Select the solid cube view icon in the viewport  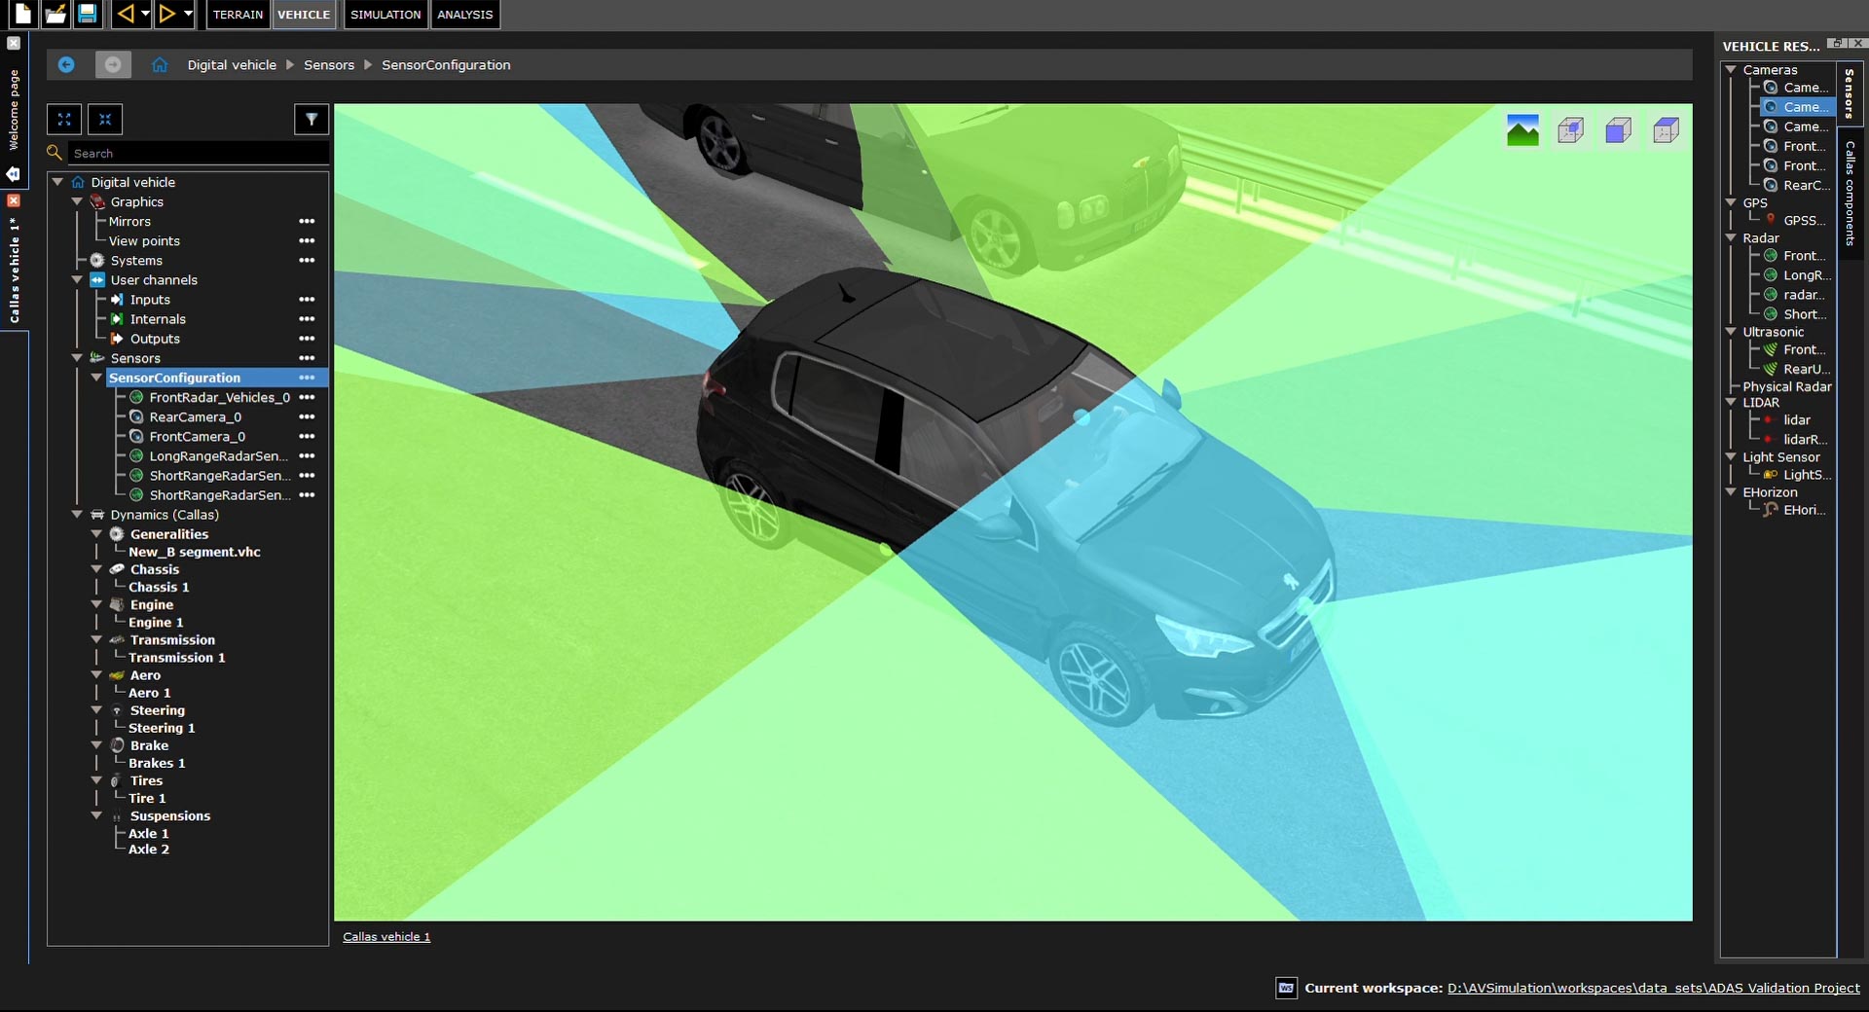[1618, 129]
